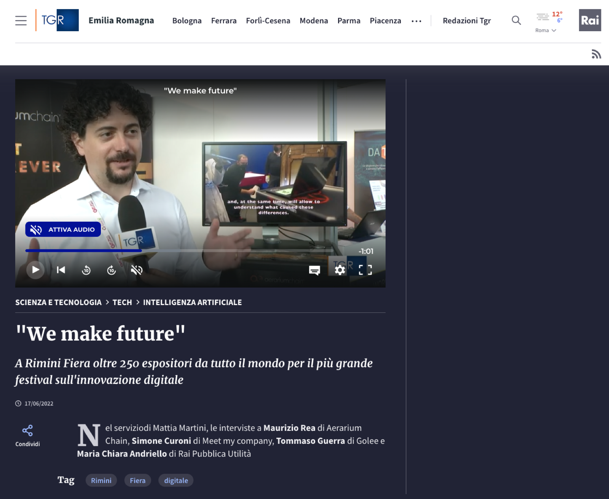Open the Bologna menu item
The image size is (609, 499).
(x=187, y=21)
